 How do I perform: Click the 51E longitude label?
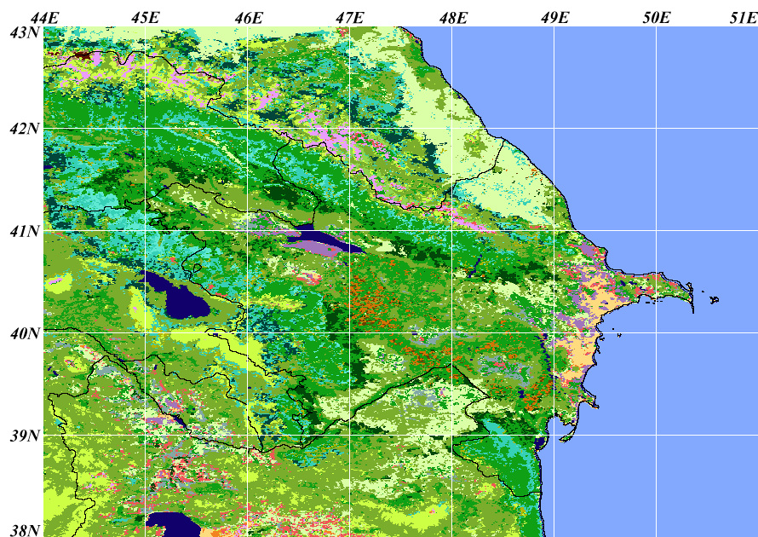point(744,18)
